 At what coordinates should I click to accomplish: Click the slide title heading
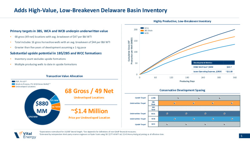coord(91,10)
